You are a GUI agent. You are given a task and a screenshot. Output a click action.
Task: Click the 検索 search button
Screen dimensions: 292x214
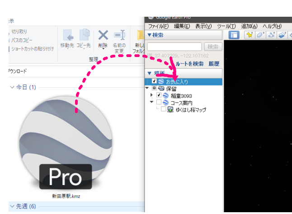(x=213, y=47)
